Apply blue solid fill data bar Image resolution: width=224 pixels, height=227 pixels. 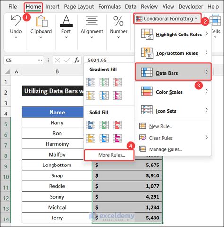pos(91,125)
